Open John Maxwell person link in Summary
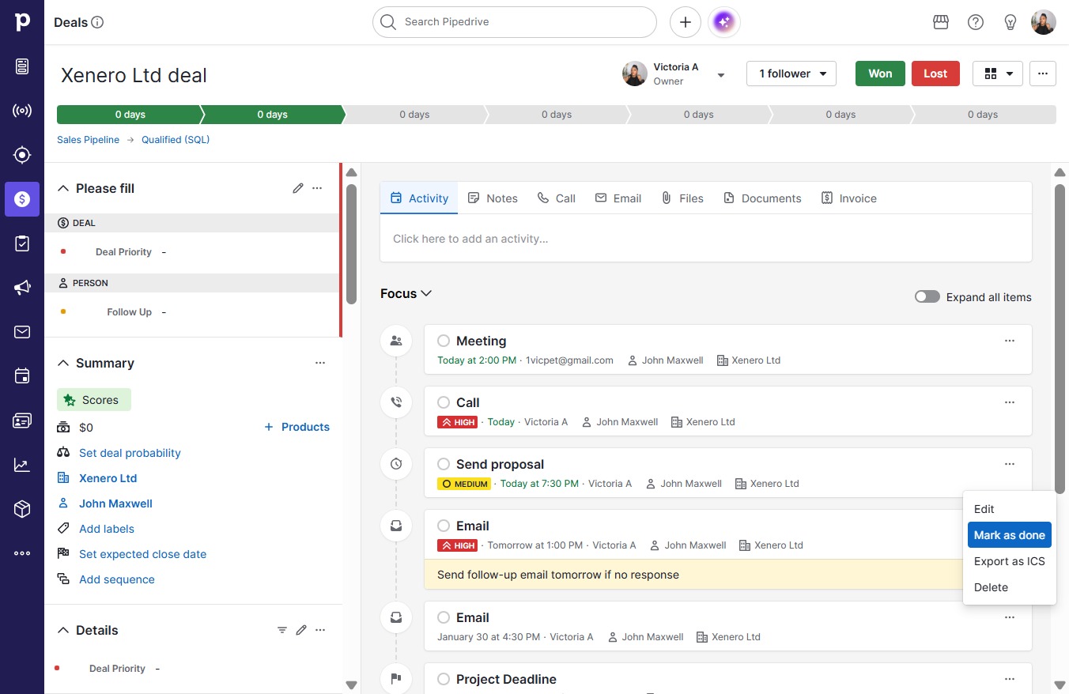Screen dimensions: 1069x694 point(115,504)
